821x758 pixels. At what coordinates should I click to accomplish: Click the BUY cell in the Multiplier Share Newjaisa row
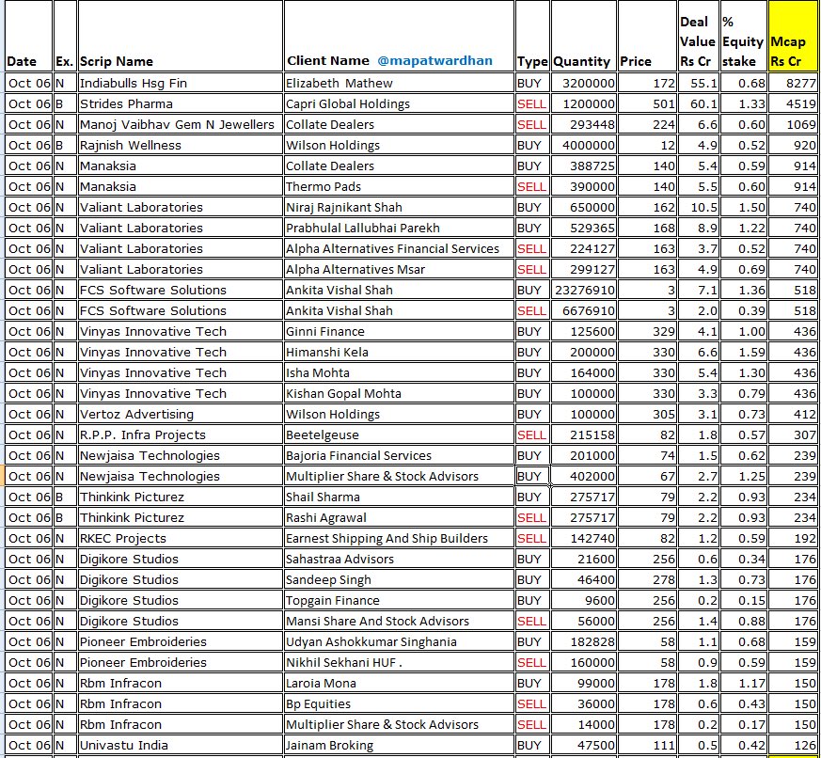tap(532, 476)
